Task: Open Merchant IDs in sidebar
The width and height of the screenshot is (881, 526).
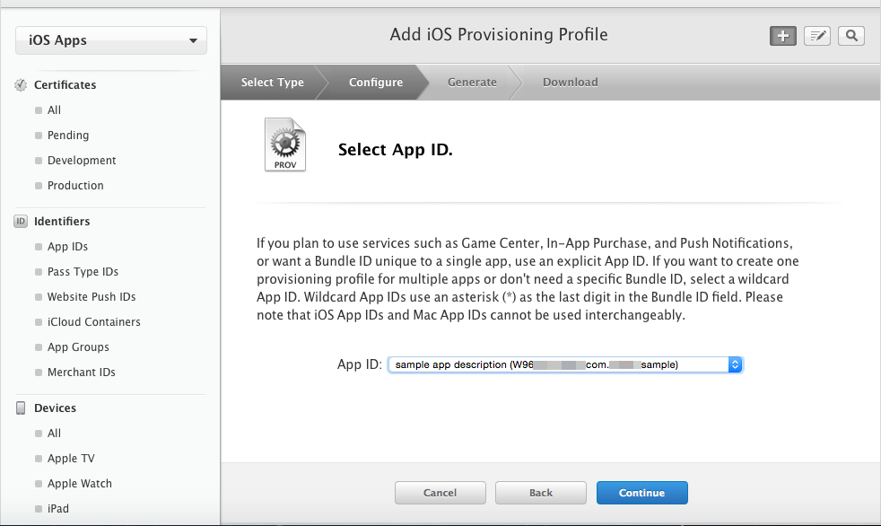Action: coord(81,373)
